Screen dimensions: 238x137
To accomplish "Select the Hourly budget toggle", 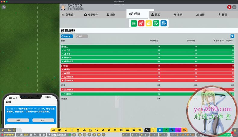I will click(67, 36).
